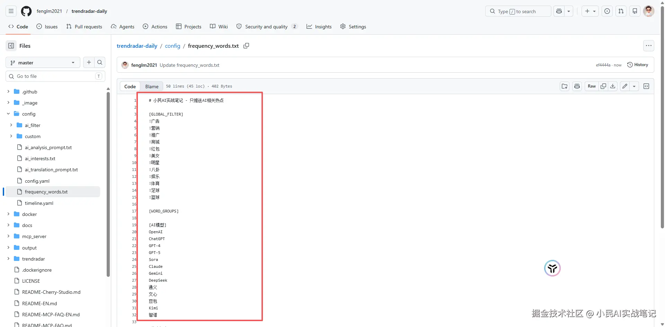The width and height of the screenshot is (665, 327).
Task: Open the pull requests icon in header
Action: [x=621, y=11]
